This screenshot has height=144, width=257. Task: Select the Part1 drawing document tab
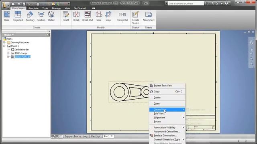click(108, 136)
